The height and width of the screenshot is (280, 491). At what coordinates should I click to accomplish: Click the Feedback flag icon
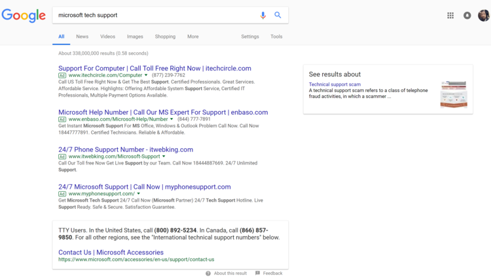257,273
